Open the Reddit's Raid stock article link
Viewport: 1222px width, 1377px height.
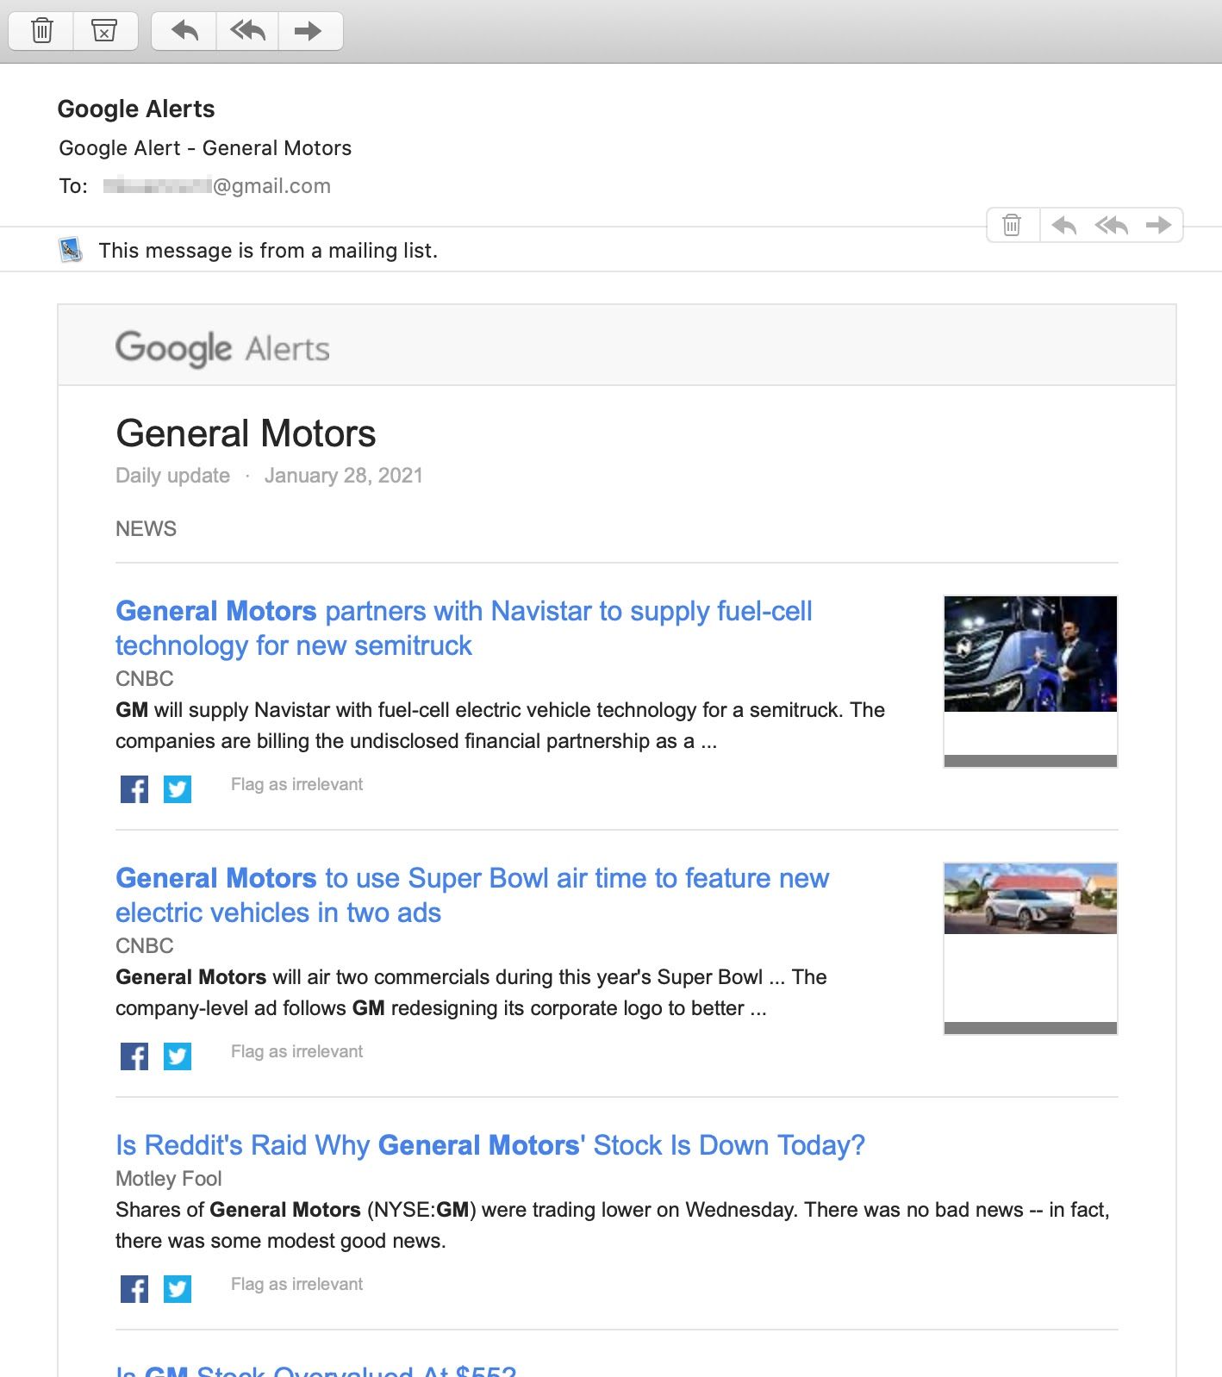click(x=490, y=1145)
